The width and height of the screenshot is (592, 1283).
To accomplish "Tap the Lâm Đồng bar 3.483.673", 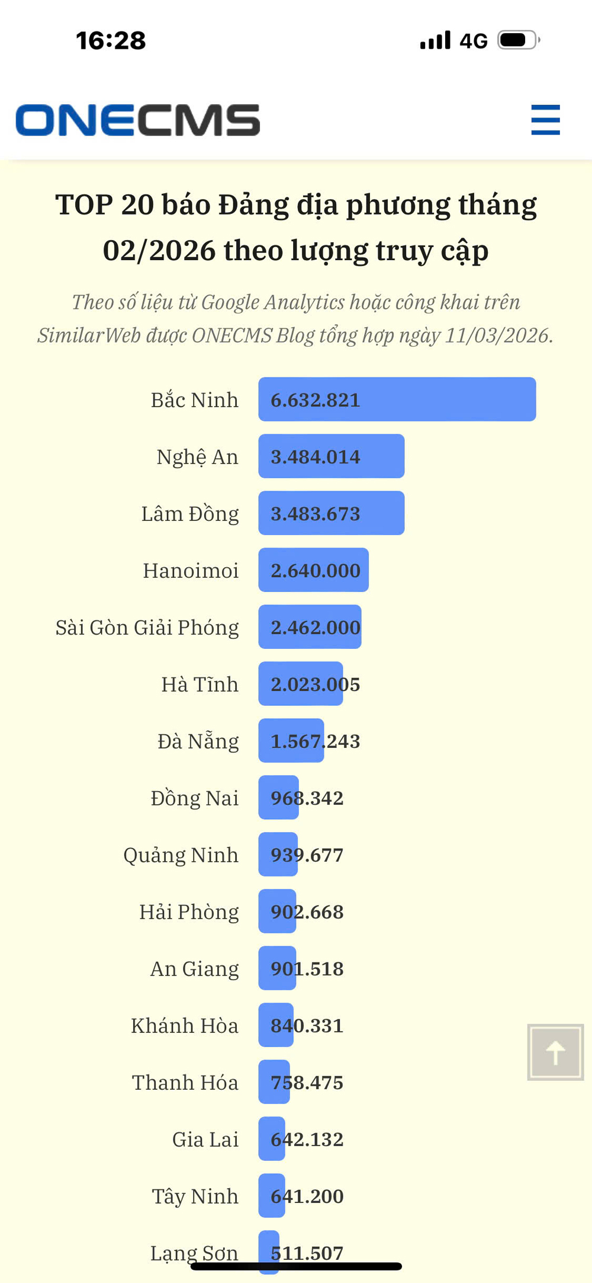I will [331, 513].
